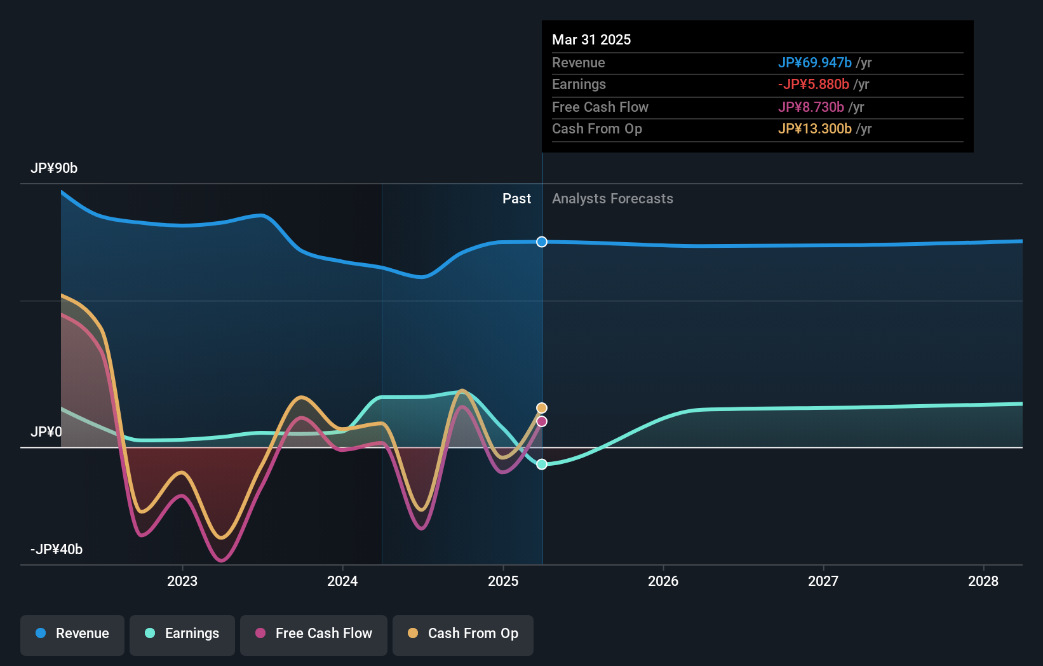Click the Past section label
The width and height of the screenshot is (1043, 666).
point(516,198)
